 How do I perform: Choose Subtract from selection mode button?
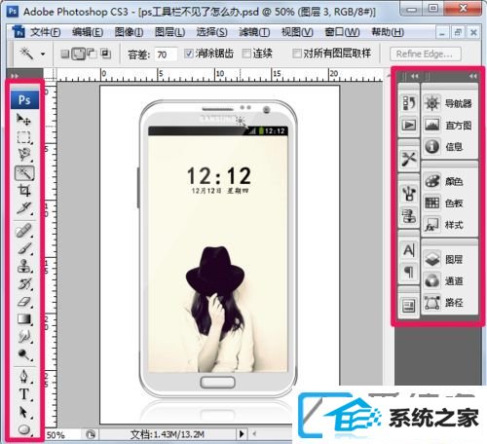tap(92, 54)
